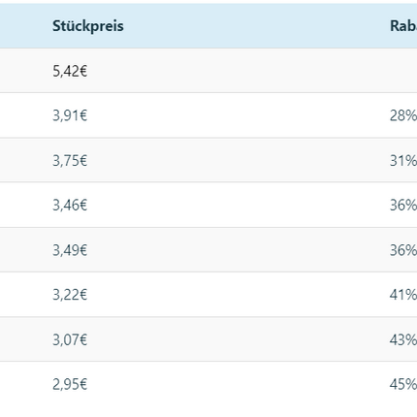The width and height of the screenshot is (417, 417).
Task: Select the 5,42€ unit price row
Action: [208, 71]
